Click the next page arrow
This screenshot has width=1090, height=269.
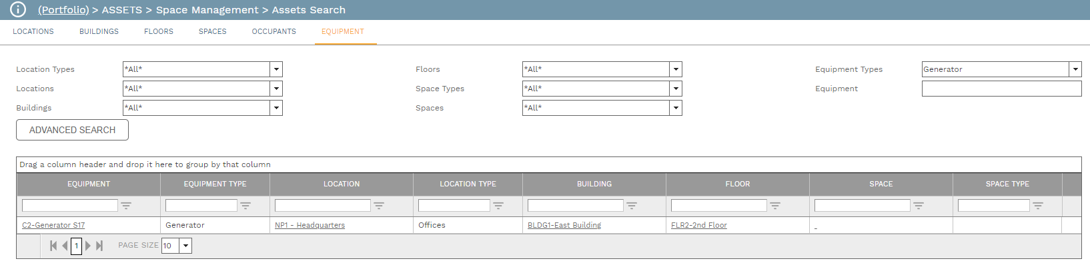(x=88, y=246)
